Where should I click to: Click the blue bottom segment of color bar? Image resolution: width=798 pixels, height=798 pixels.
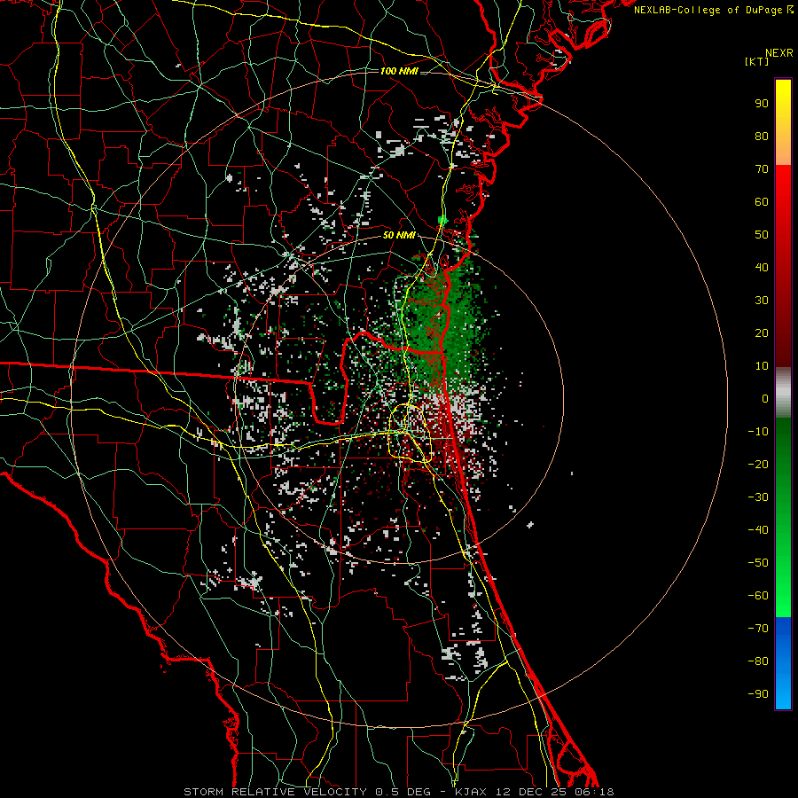pos(783,663)
